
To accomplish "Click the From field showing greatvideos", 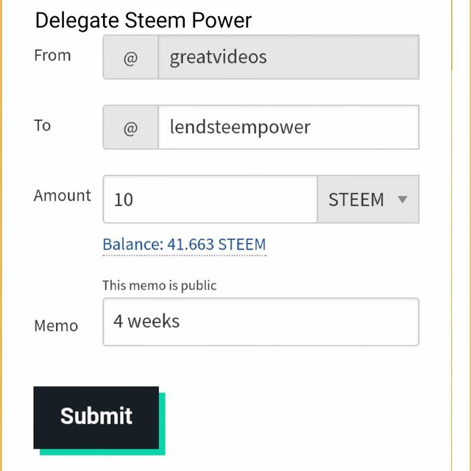I will (288, 57).
